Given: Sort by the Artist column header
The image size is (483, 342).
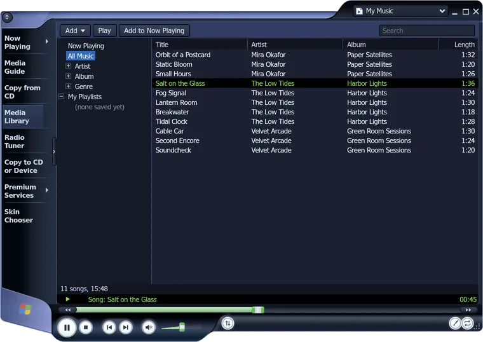Looking at the screenshot, I should 295,44.
